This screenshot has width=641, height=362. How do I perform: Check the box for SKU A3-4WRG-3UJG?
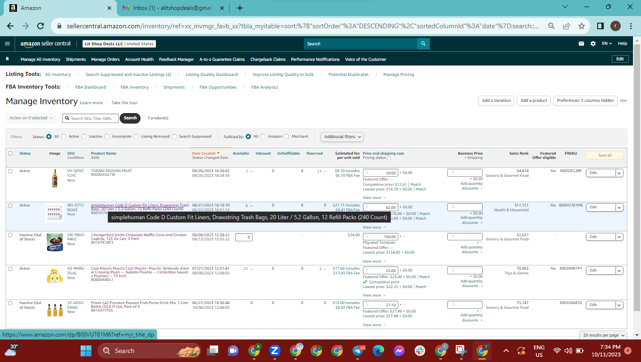click(x=10, y=269)
